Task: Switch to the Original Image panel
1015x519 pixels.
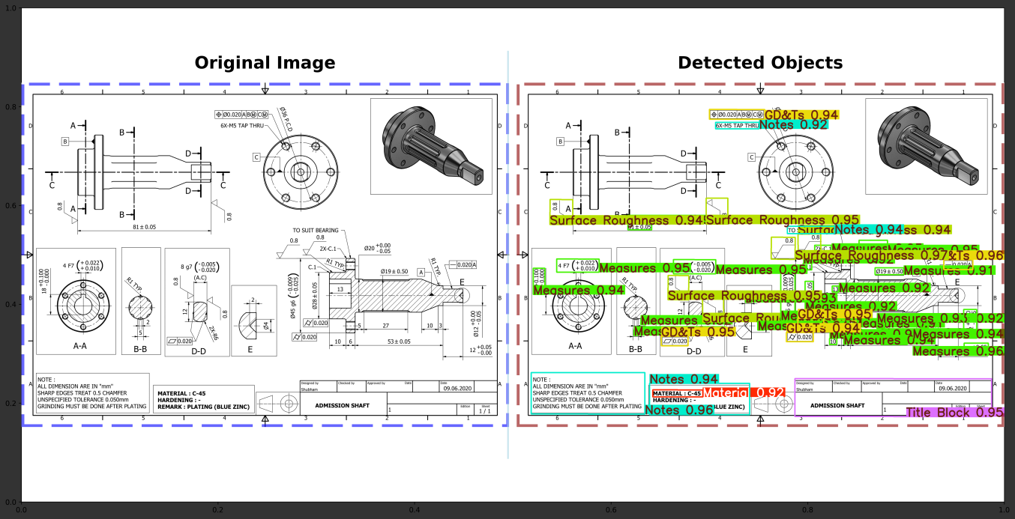Action: (264, 63)
